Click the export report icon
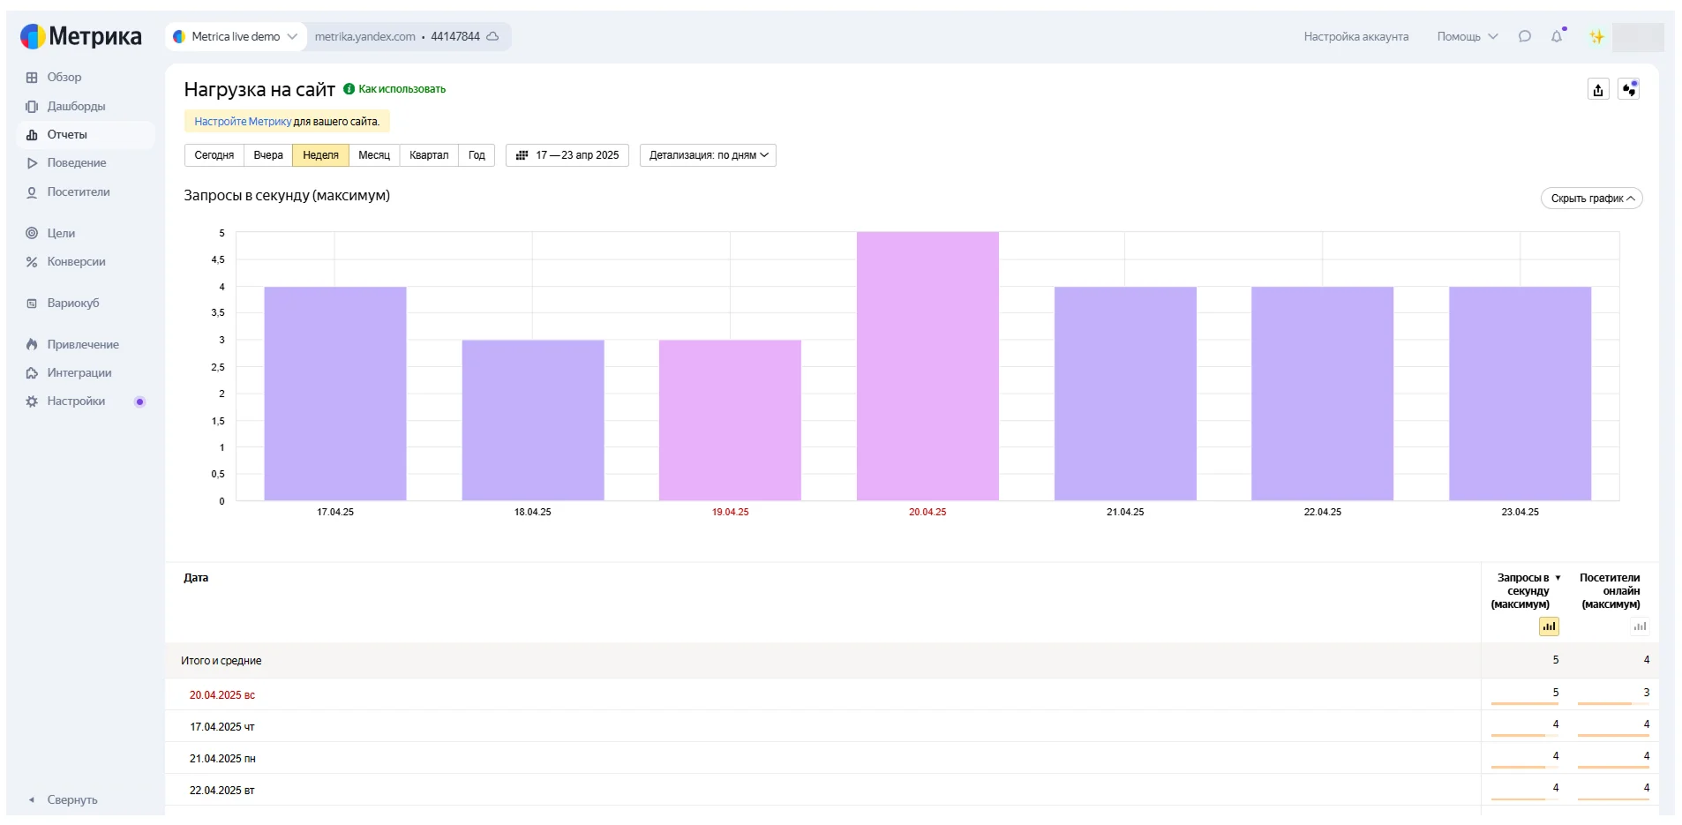1682x825 pixels. point(1597,90)
